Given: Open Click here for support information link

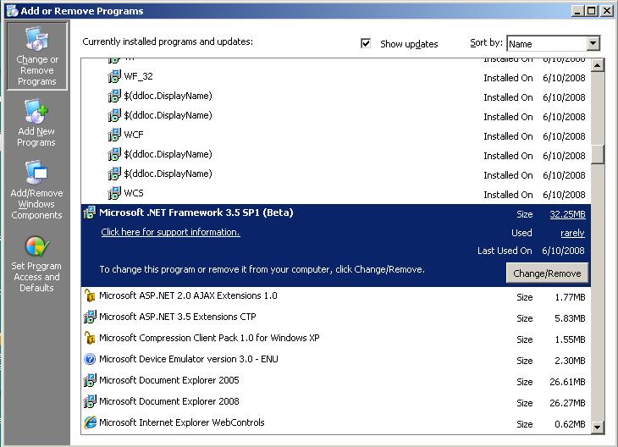Looking at the screenshot, I should [170, 232].
